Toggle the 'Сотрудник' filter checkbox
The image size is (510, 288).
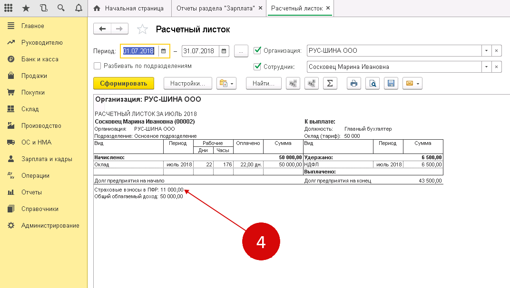point(258,67)
